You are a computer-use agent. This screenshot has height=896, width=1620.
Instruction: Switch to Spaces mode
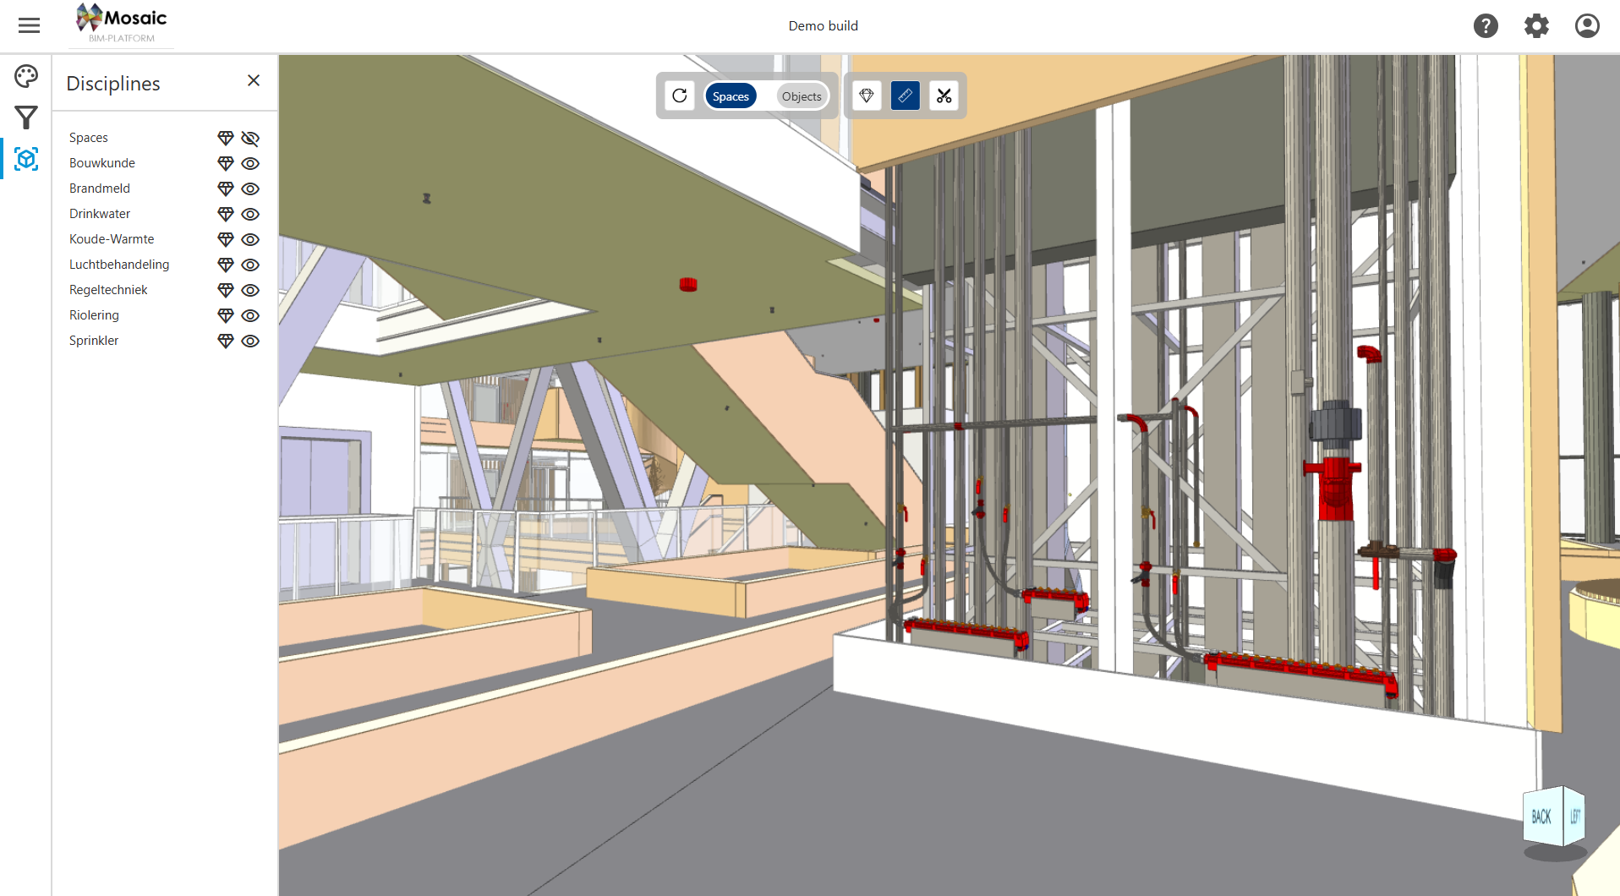click(731, 96)
